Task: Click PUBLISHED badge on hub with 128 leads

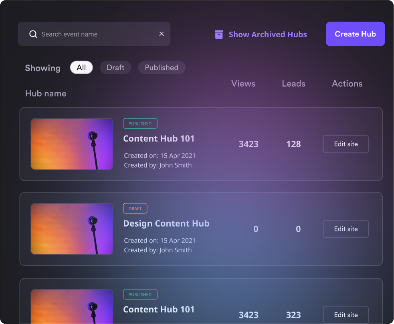Action: pos(140,124)
